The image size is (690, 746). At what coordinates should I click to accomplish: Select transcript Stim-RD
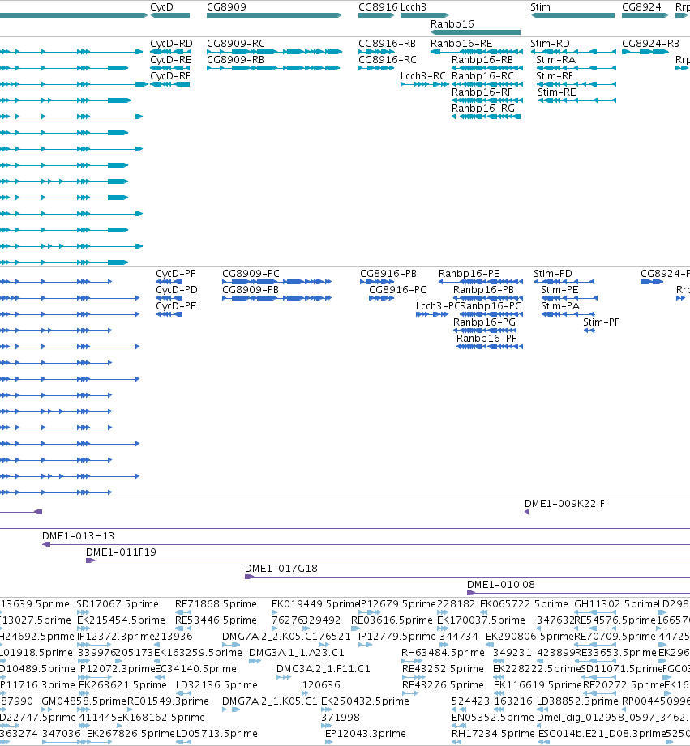[573, 52]
